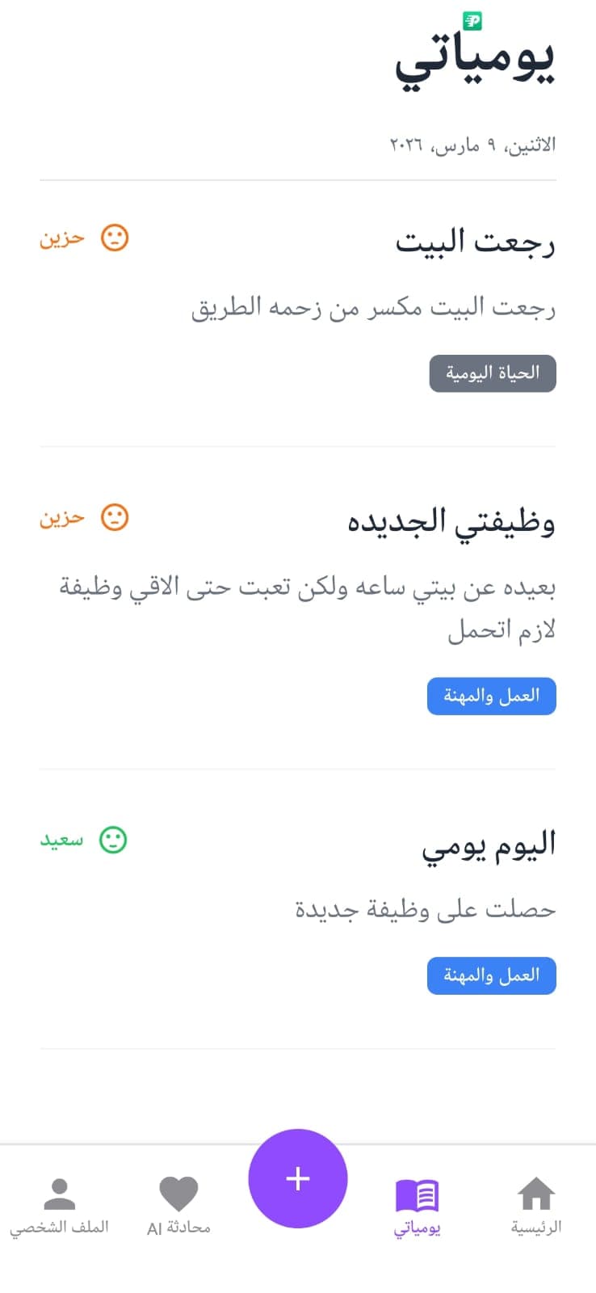
Task: Click the العمل والمهنة tag on اليوم يومي
Action: [491, 975]
